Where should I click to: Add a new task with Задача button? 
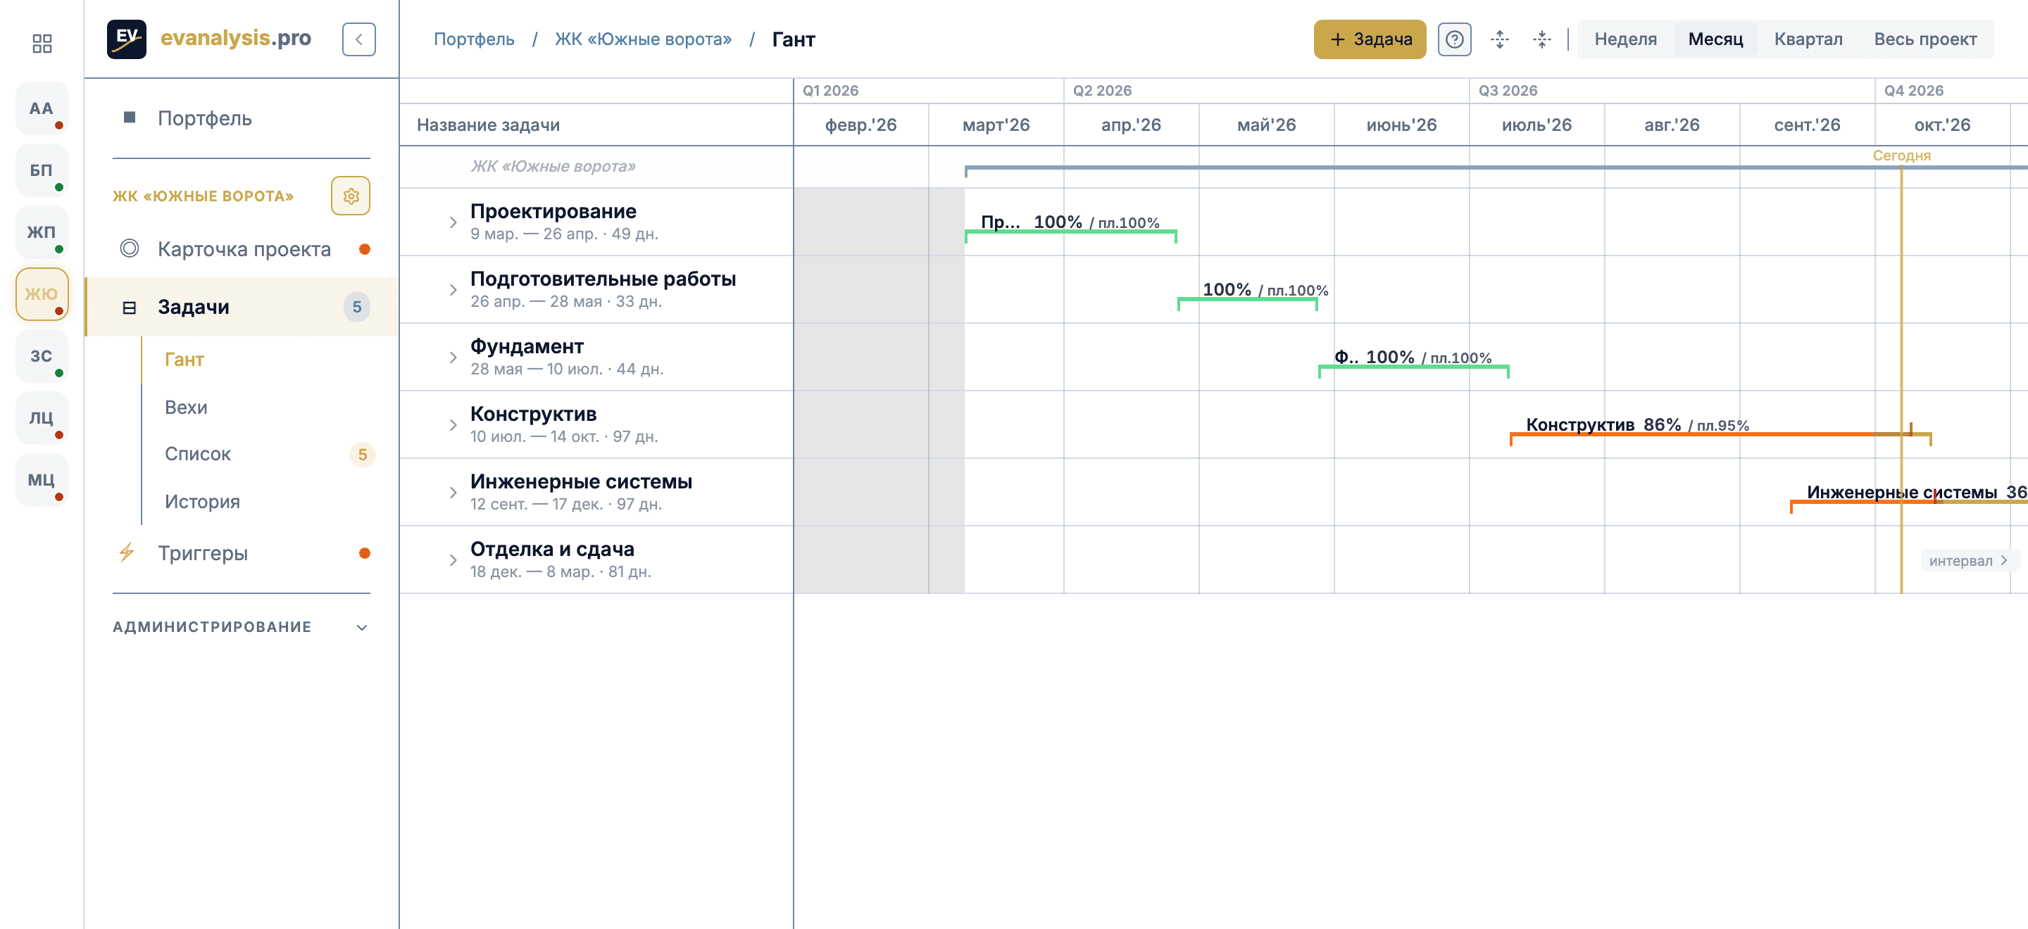(x=1369, y=39)
